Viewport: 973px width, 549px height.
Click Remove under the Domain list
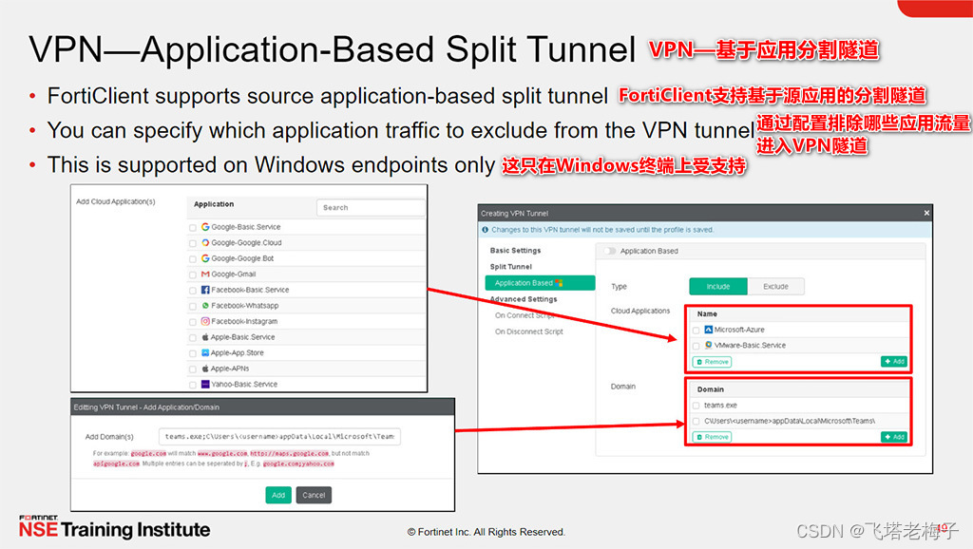click(x=712, y=437)
